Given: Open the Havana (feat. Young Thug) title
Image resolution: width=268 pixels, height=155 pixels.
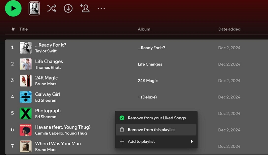Looking at the screenshot, I should pyautogui.click(x=63, y=127).
